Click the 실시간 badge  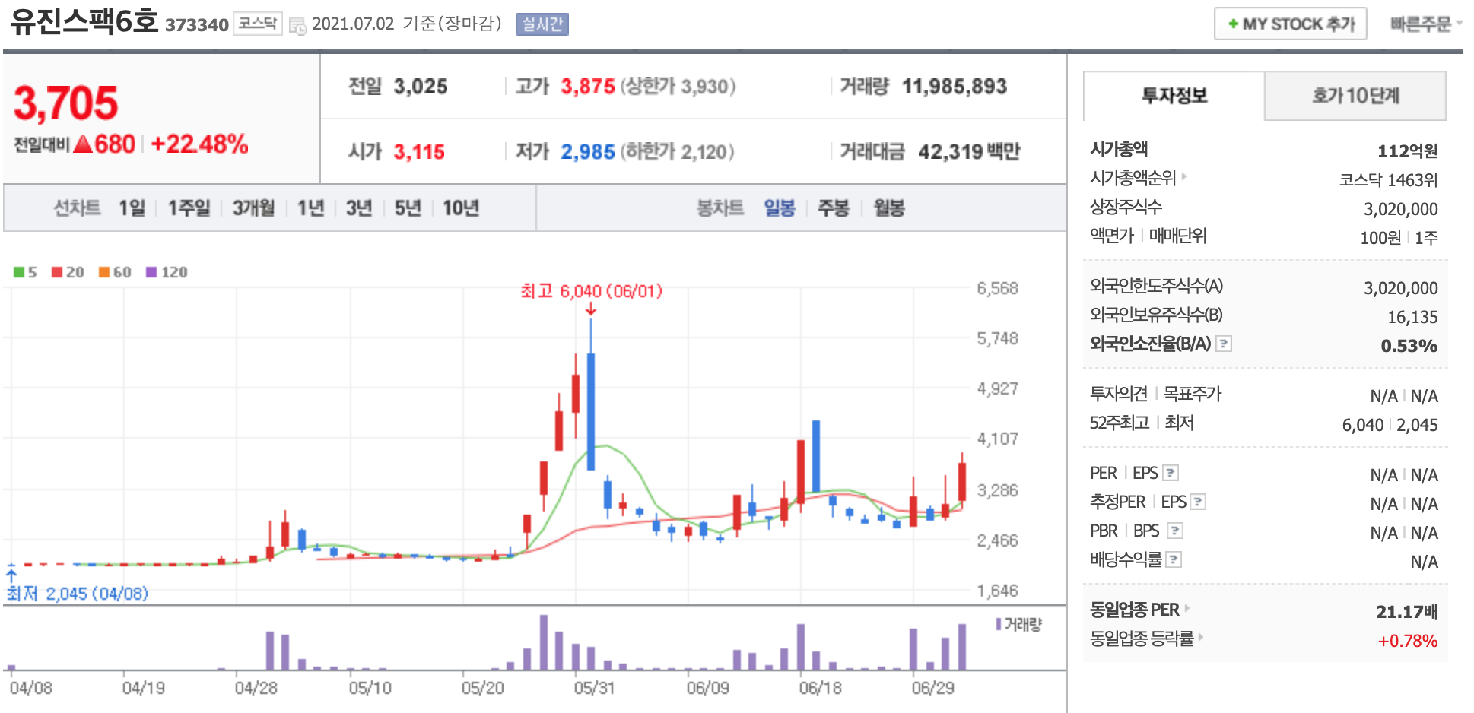coord(542,24)
